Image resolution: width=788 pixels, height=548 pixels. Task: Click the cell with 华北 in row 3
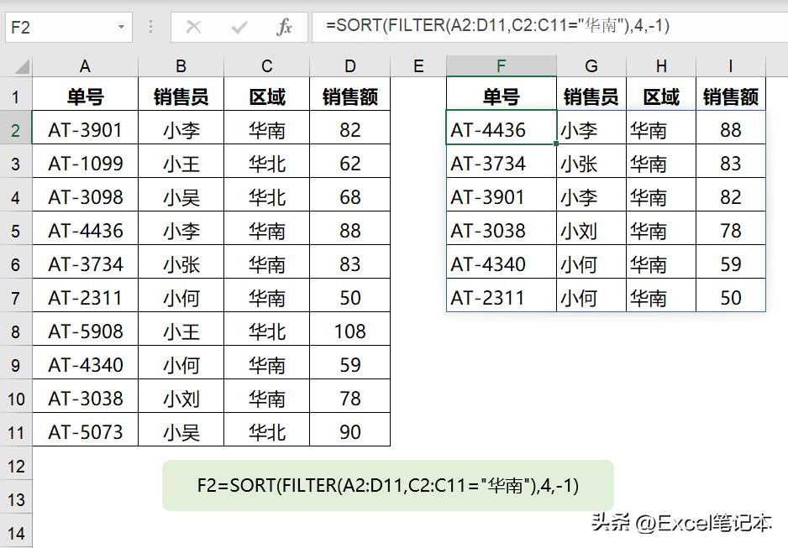pos(266,162)
